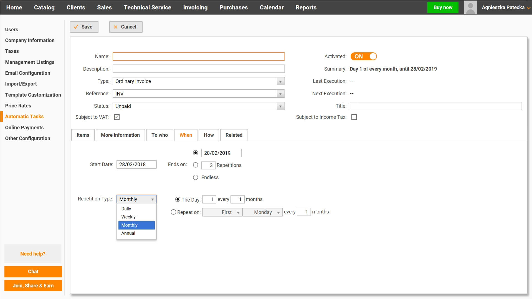The height and width of the screenshot is (299, 532).
Task: Select the end date radio button
Action: click(x=196, y=153)
